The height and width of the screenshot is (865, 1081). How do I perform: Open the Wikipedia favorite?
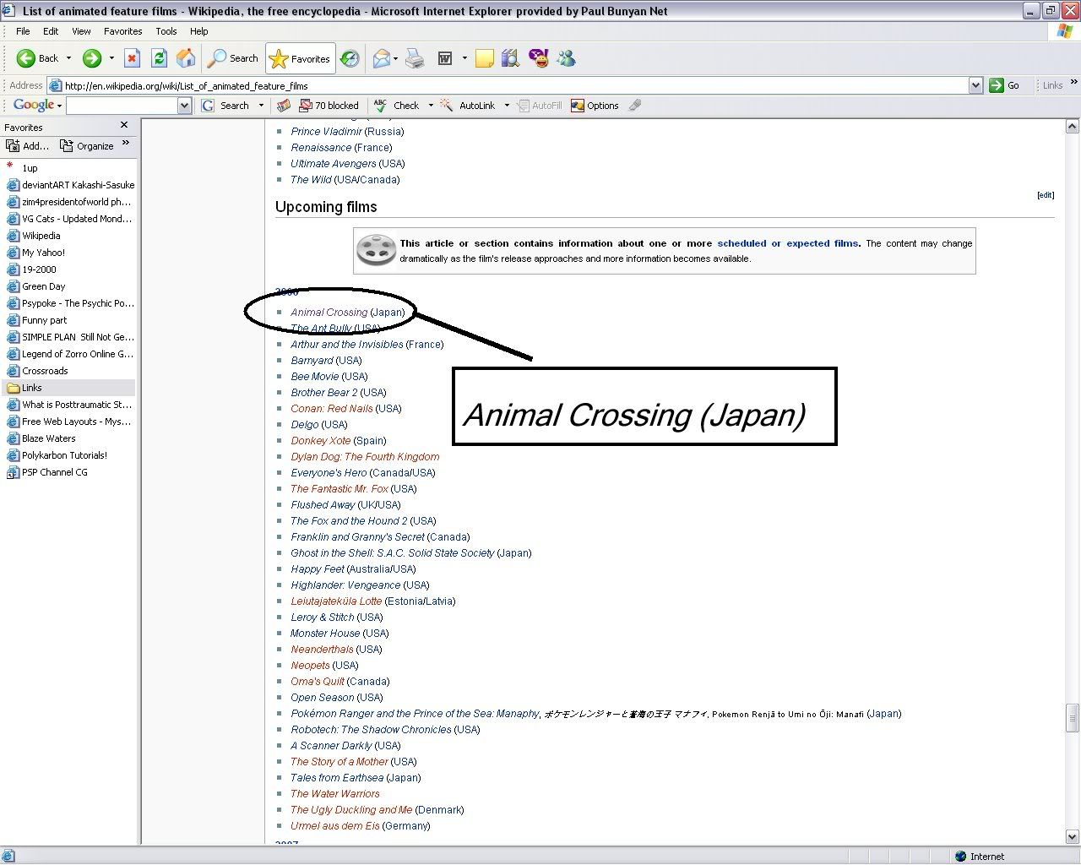coord(41,236)
